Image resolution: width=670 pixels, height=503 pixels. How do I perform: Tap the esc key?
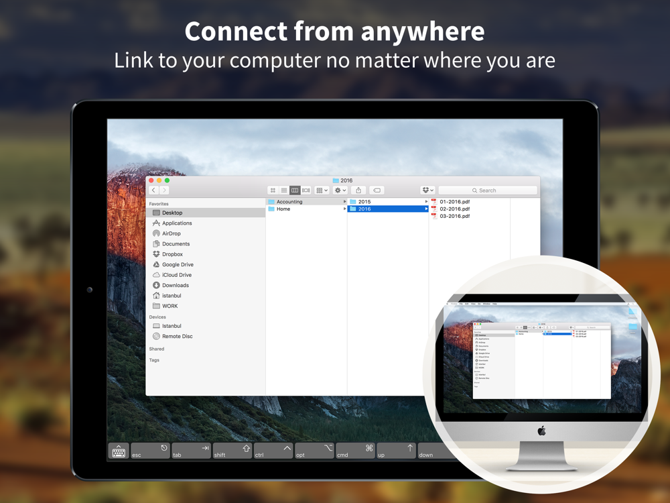(x=150, y=451)
